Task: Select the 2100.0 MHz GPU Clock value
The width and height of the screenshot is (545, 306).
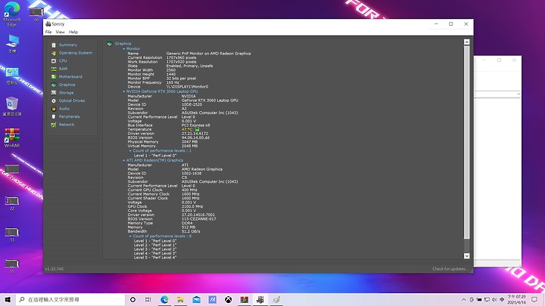Action: (x=192, y=206)
